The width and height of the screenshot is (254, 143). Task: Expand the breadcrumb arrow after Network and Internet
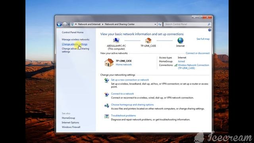(102, 24)
